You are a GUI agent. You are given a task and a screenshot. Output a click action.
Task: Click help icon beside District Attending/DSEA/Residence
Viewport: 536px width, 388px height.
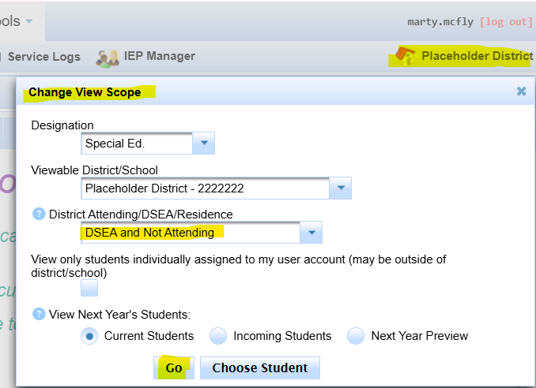(x=38, y=214)
